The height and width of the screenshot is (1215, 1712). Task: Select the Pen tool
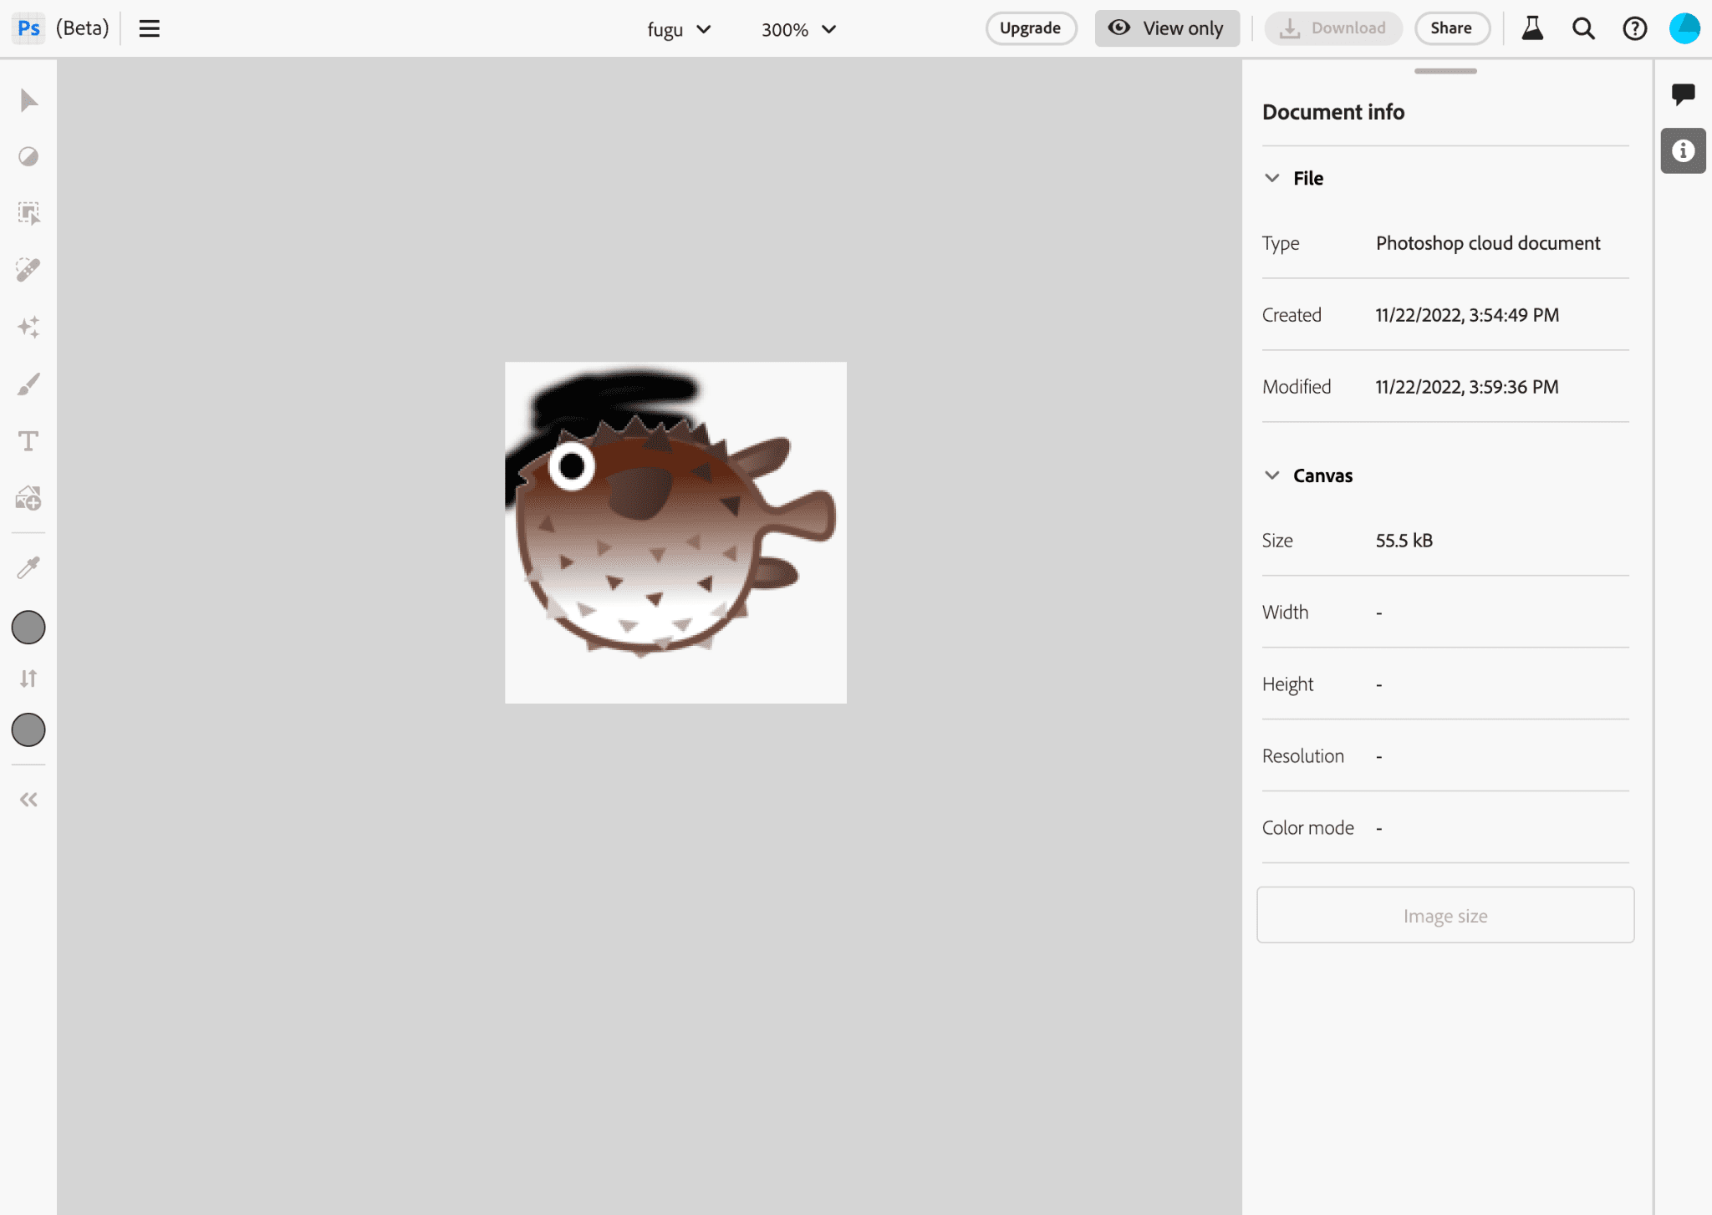click(29, 383)
